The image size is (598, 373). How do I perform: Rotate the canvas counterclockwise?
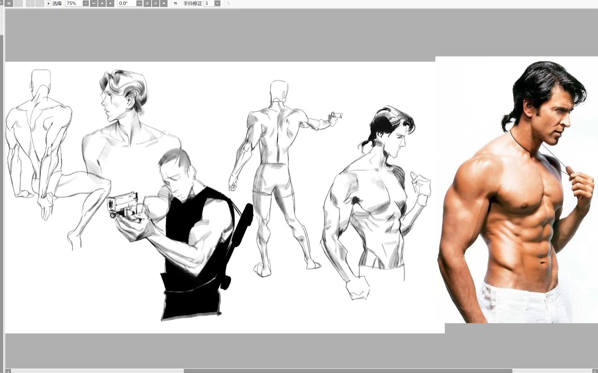coord(147,3)
